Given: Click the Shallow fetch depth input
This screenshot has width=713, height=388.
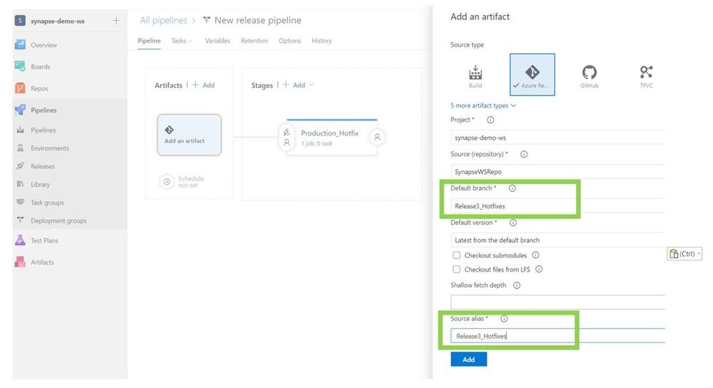Looking at the screenshot, I should point(557,302).
